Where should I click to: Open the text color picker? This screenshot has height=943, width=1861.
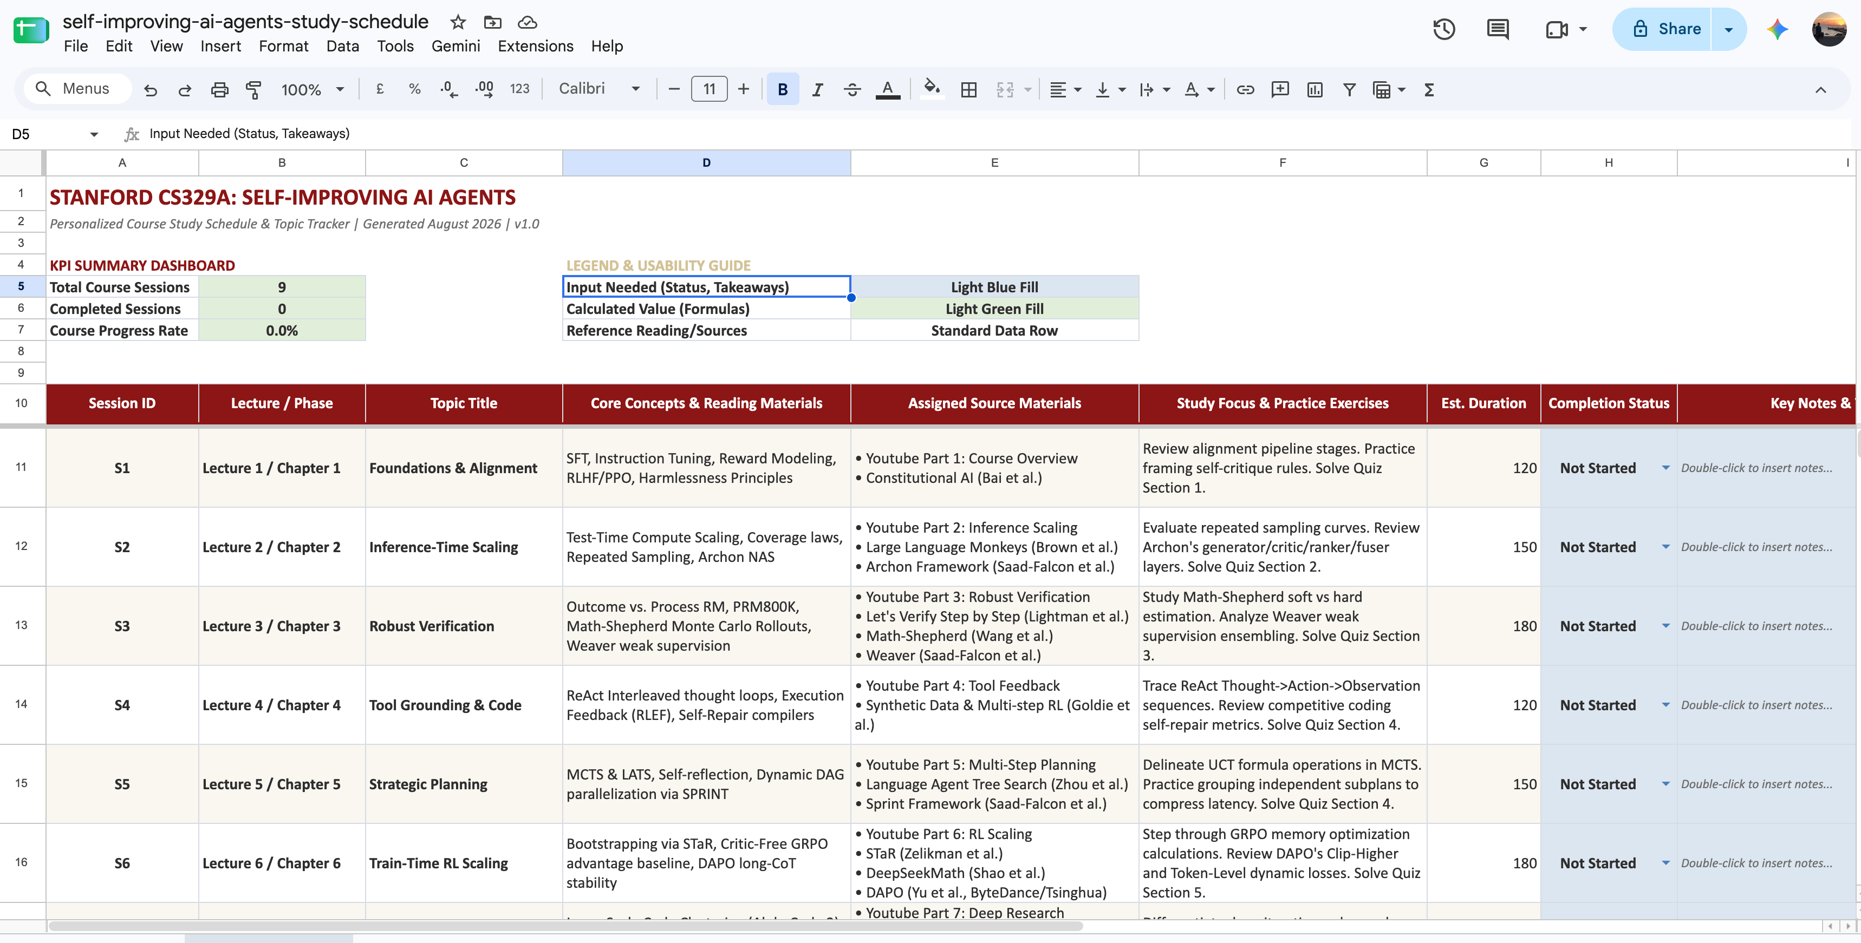[x=887, y=89]
